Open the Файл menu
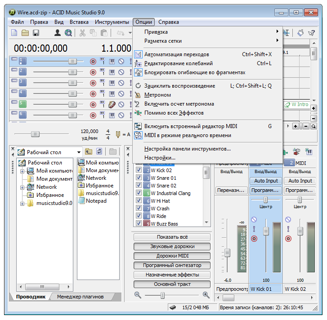Image resolution: width=327 pixels, height=320 pixels. point(17,22)
